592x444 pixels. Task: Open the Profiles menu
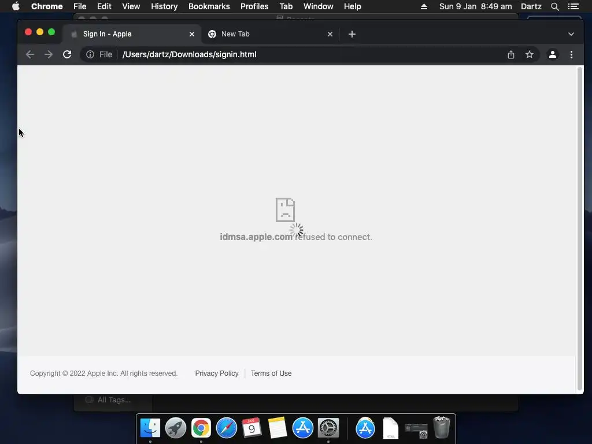point(254,6)
